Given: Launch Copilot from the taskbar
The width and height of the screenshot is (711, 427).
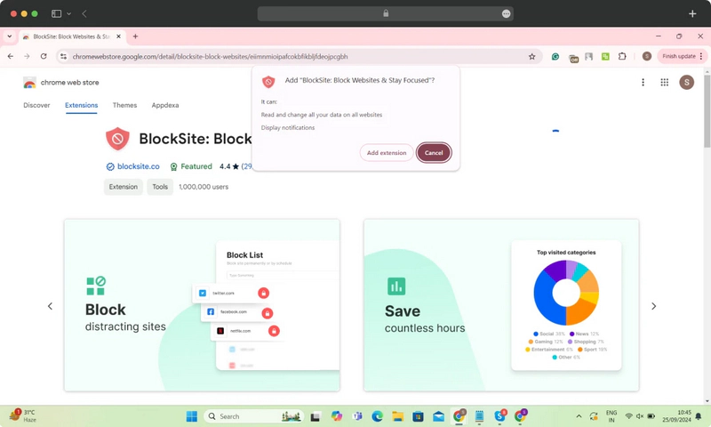Looking at the screenshot, I should tap(337, 416).
